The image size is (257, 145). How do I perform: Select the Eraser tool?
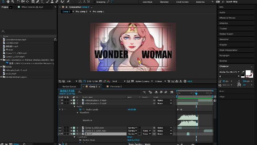click(x=57, y=1)
